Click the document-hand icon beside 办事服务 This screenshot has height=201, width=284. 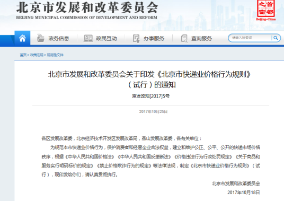coord(136,38)
